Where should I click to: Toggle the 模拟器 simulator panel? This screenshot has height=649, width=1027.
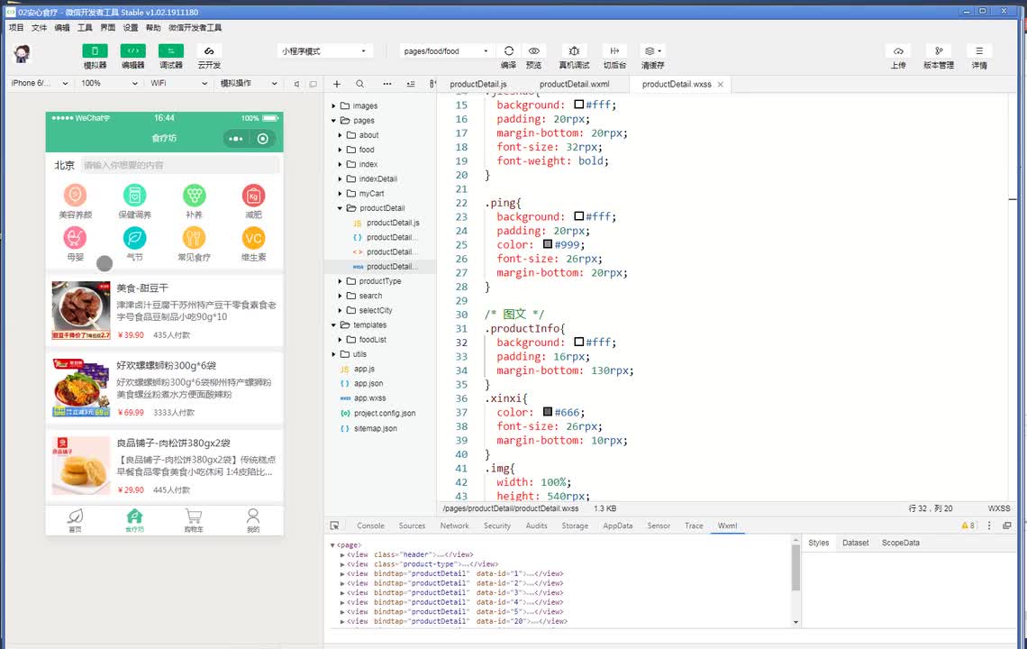pos(95,51)
